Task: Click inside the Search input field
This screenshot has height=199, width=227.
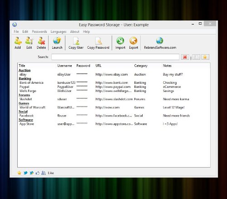Action: coord(115,57)
